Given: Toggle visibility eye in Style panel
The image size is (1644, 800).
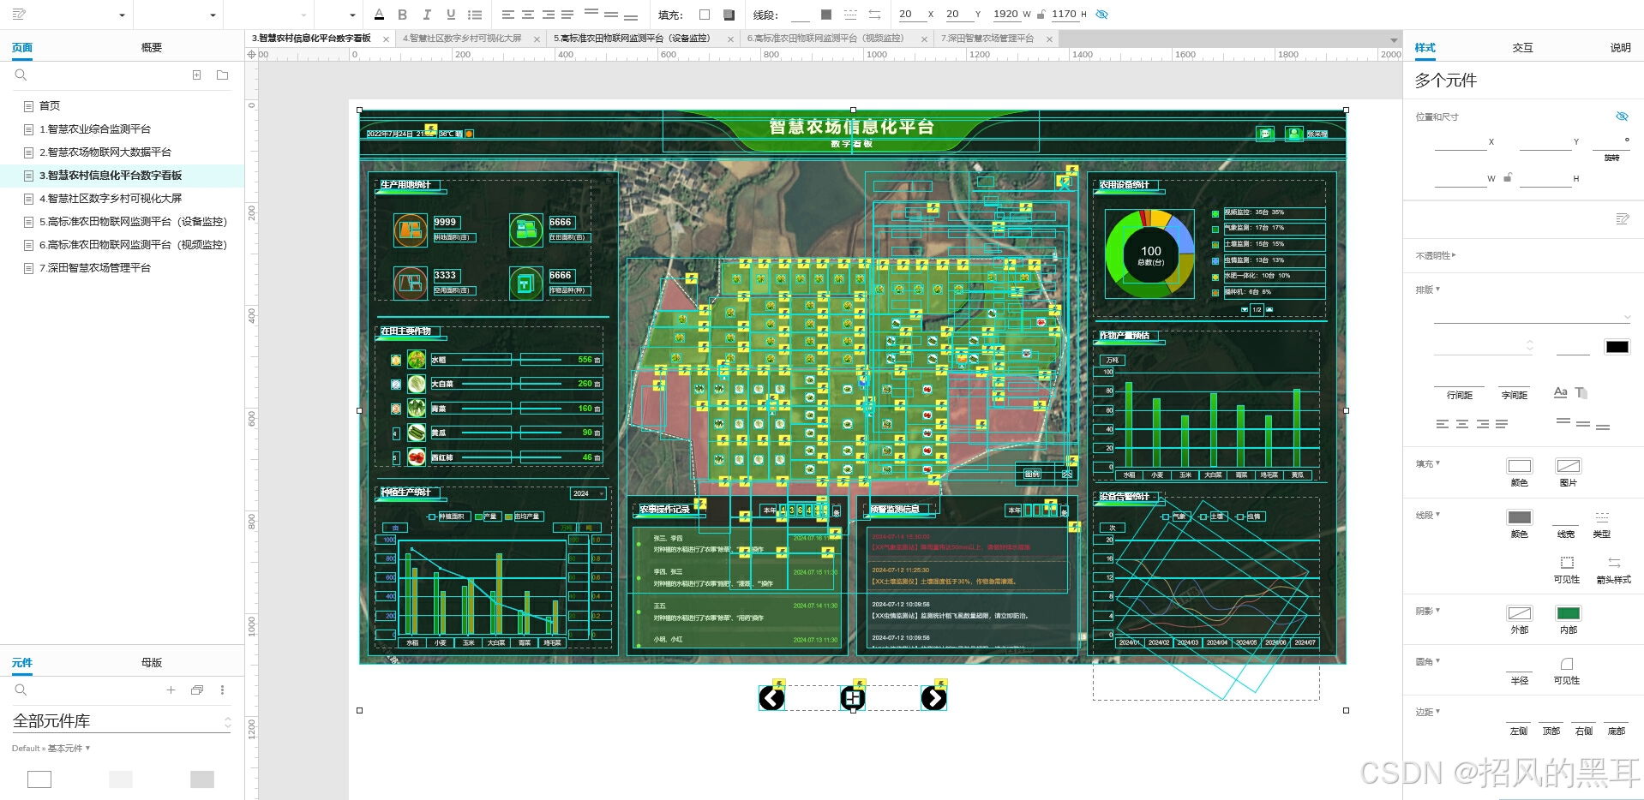Looking at the screenshot, I should [x=1621, y=116].
